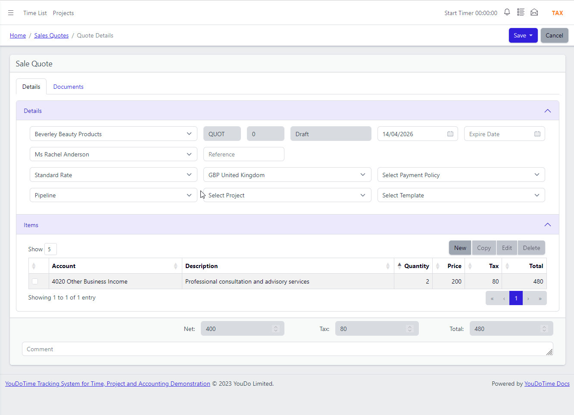Screen dimensions: 574x415
Task: Go to first page of items
Action: (492, 298)
